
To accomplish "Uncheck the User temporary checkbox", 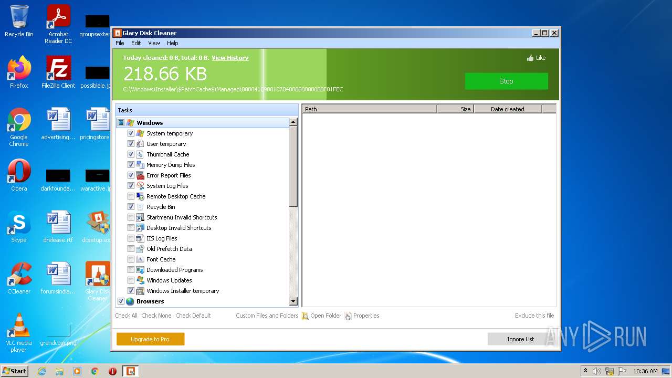I will coord(131,144).
